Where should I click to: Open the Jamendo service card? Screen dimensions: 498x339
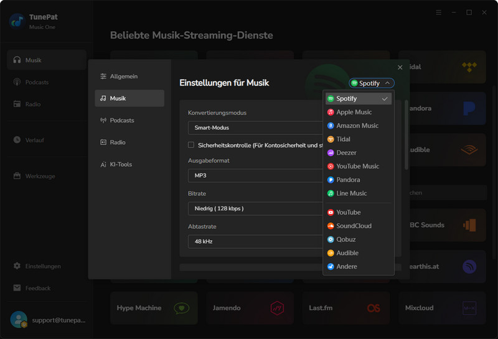point(250,308)
